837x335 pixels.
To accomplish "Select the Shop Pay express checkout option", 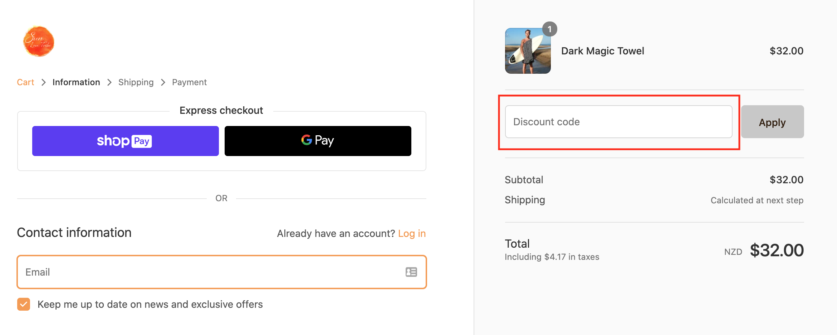I will click(125, 141).
